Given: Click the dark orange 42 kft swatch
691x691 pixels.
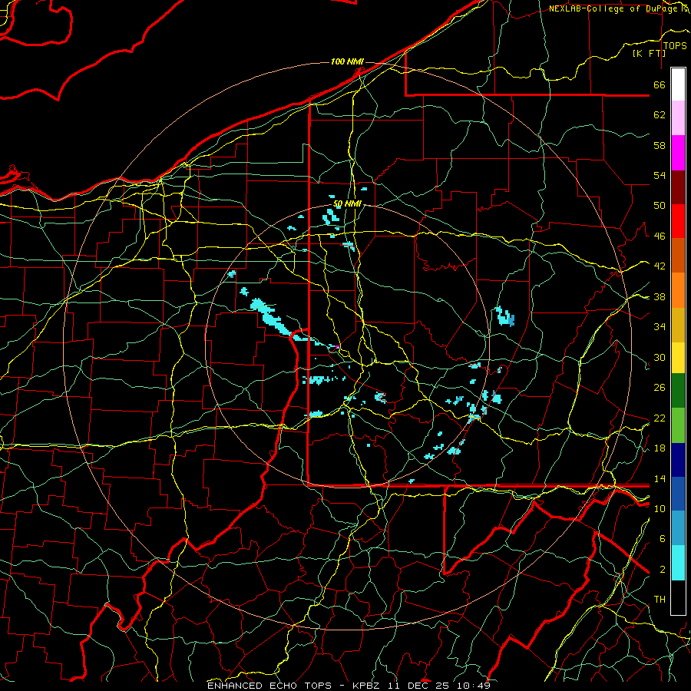Looking at the screenshot, I should tap(678, 255).
